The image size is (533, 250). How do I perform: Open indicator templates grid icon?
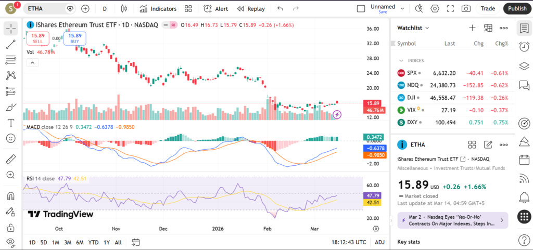[188, 9]
